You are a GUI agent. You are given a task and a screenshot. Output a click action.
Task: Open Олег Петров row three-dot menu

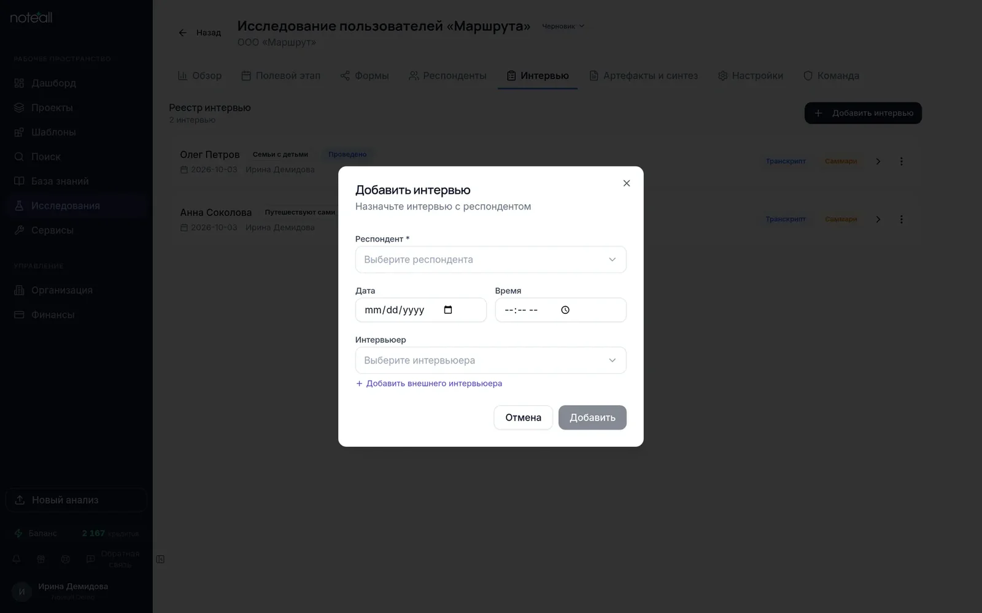(902, 161)
